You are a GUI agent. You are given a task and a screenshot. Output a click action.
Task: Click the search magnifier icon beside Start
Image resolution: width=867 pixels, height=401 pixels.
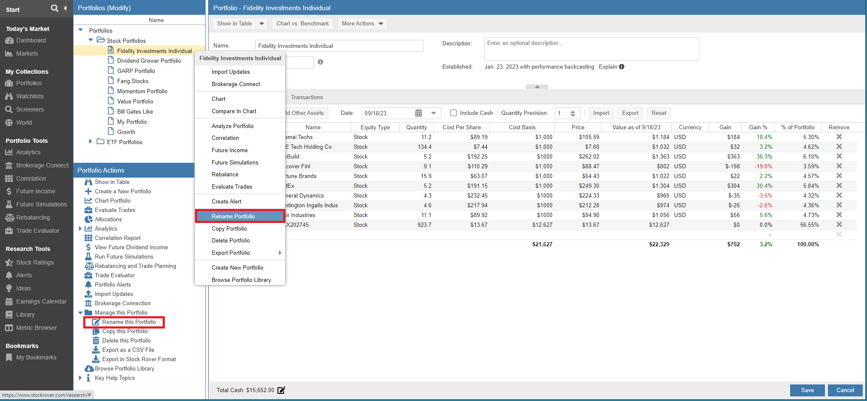(x=54, y=8)
